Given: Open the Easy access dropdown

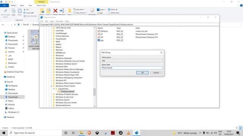Looking at the screenshot, I should point(80,13).
